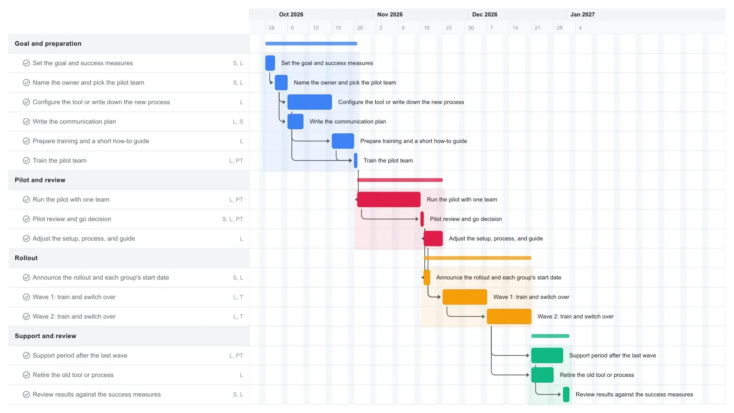Select the blue 'Configure the tool' Gantt bar

(310, 102)
